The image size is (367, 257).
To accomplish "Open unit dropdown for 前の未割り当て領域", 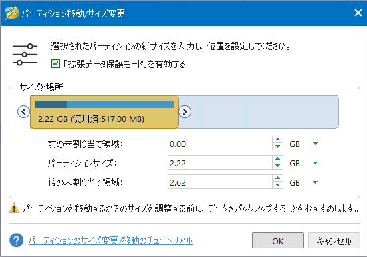I will 315,144.
